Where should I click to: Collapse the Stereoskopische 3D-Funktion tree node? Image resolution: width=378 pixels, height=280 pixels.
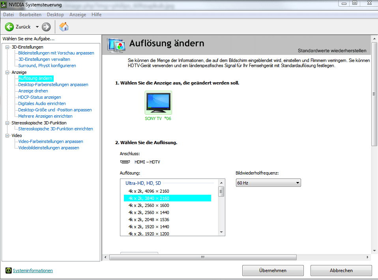point(7,123)
